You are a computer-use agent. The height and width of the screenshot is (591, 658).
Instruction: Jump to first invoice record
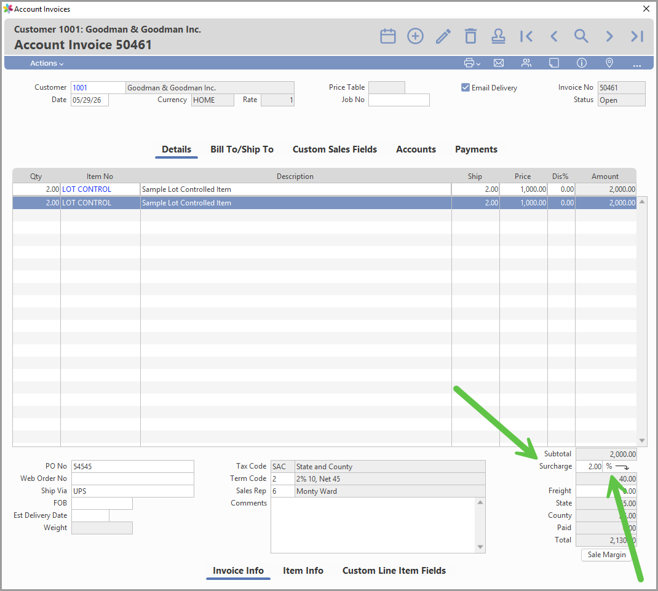[526, 36]
